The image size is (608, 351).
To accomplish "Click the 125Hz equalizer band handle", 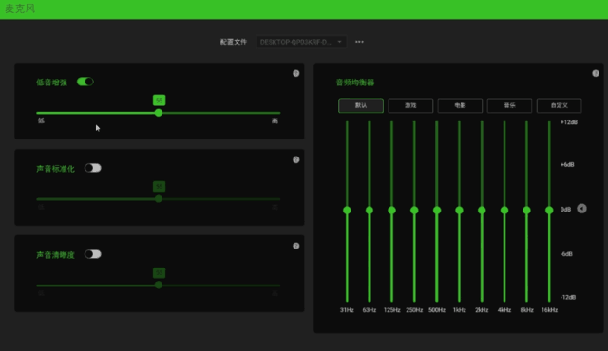I will [x=392, y=211].
